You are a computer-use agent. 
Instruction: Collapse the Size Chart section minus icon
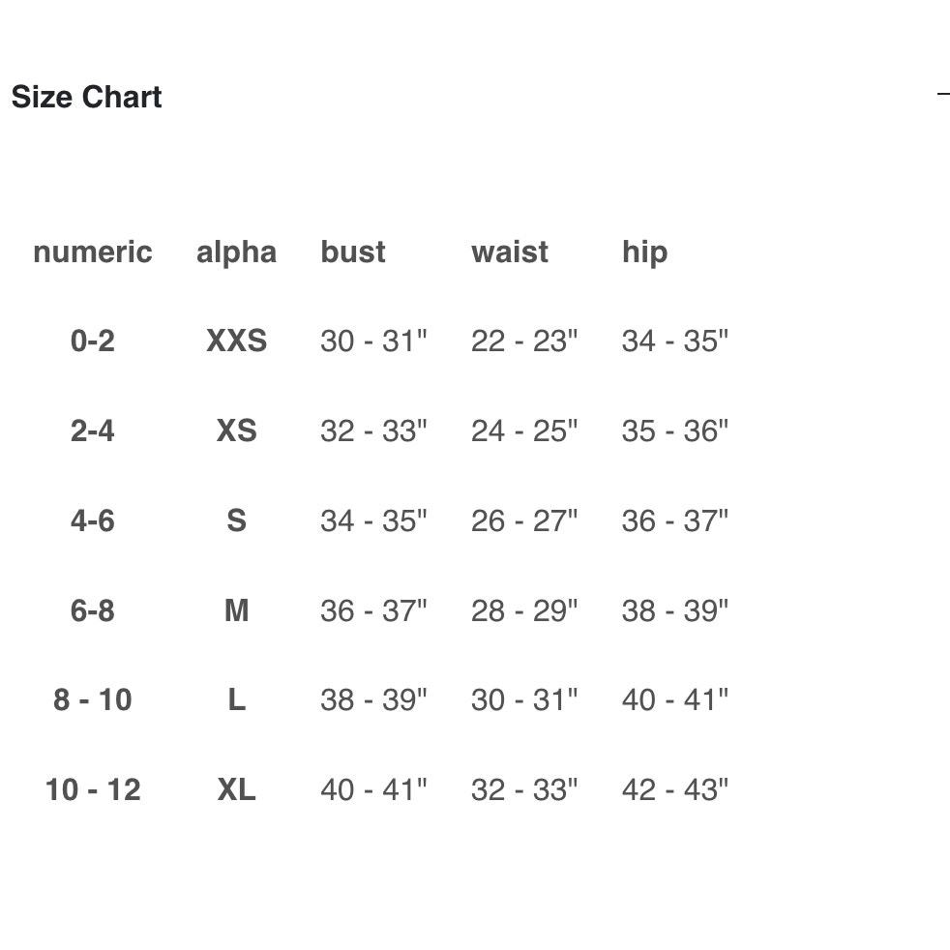(x=943, y=94)
